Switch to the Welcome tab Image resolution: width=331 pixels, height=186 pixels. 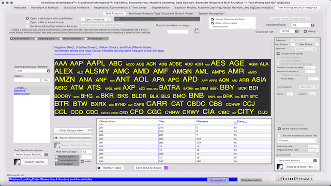[x=20, y=8]
